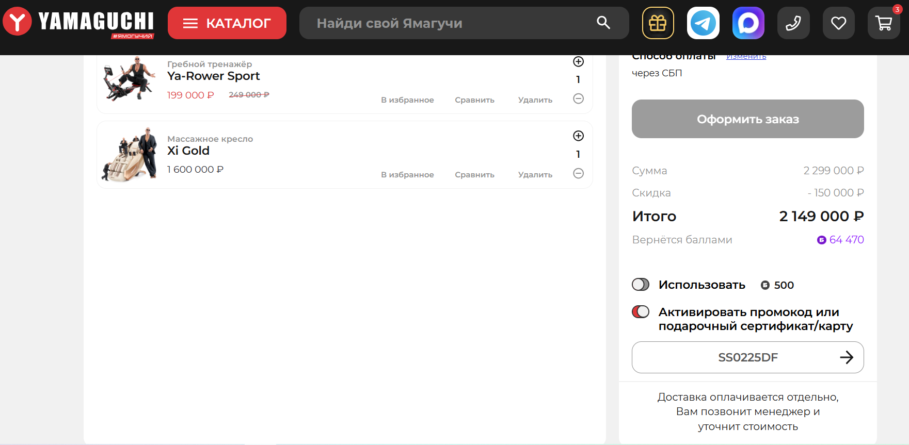Click the Оформить заказ button

click(748, 119)
